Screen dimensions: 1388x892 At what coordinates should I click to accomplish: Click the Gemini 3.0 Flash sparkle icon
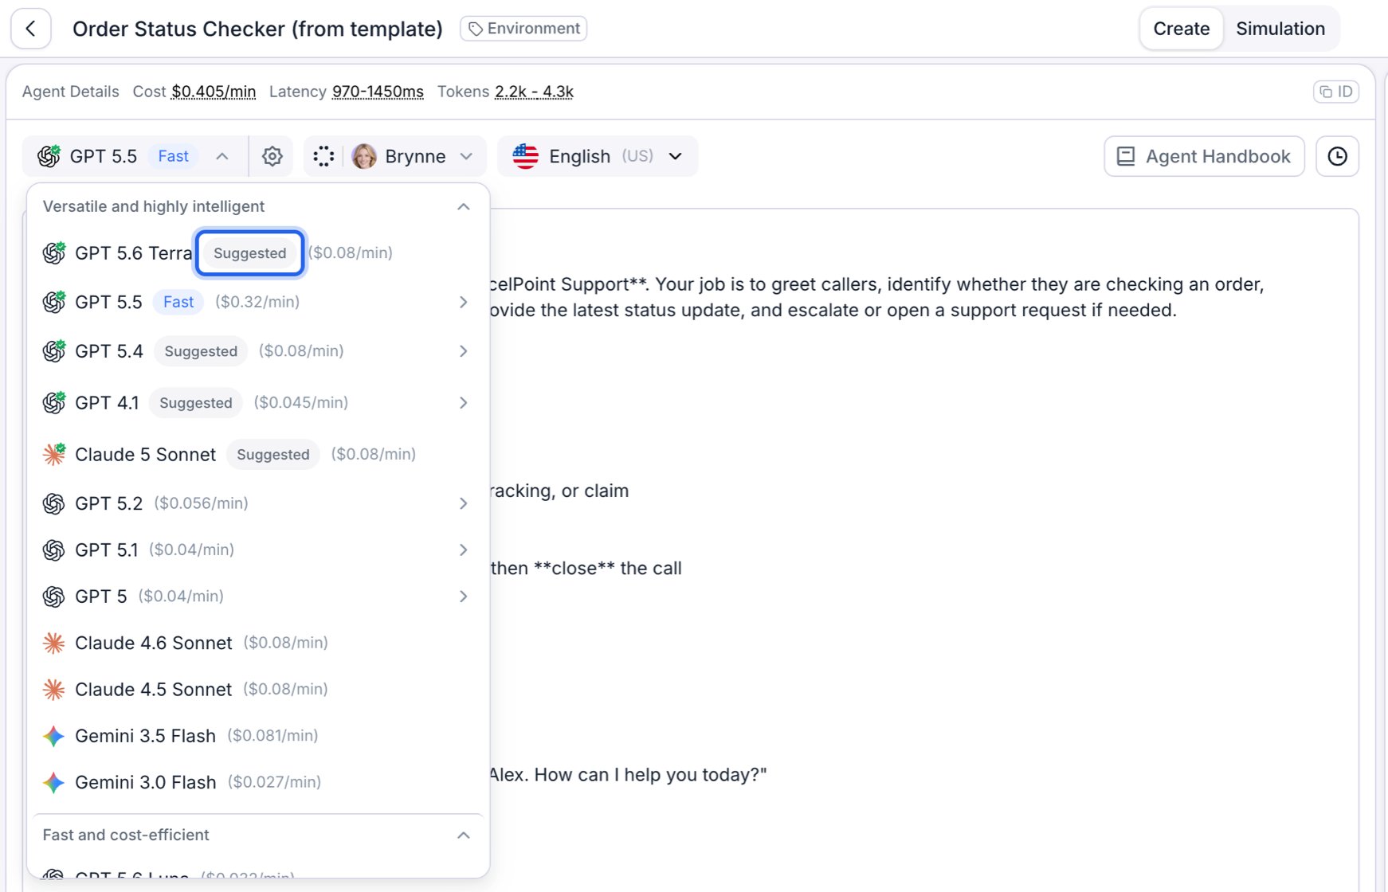point(53,782)
